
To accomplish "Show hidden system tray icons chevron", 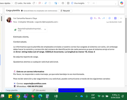I will click(x=76, y=96).
